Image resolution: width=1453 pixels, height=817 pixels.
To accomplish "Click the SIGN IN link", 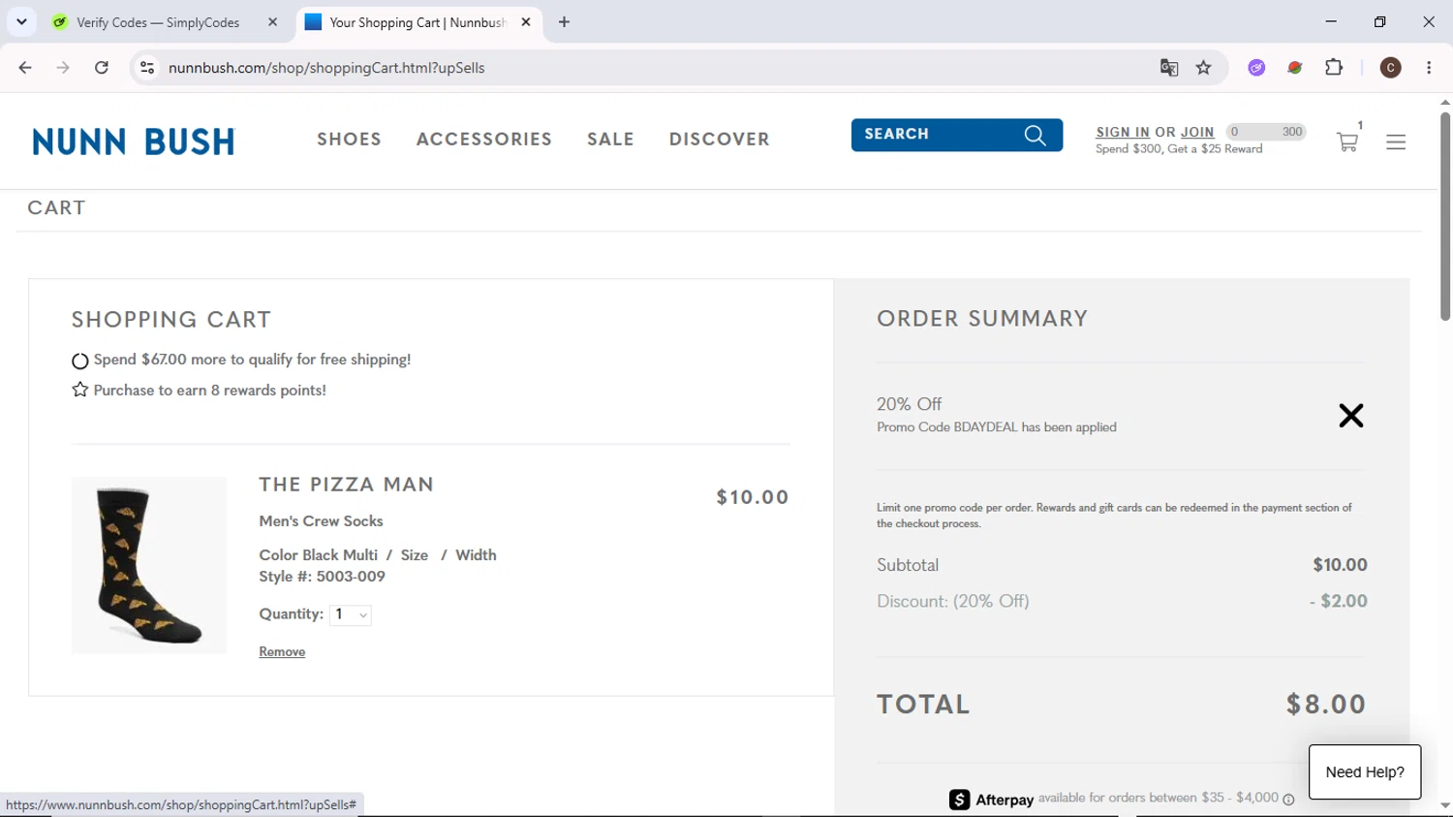I will [1123, 133].
